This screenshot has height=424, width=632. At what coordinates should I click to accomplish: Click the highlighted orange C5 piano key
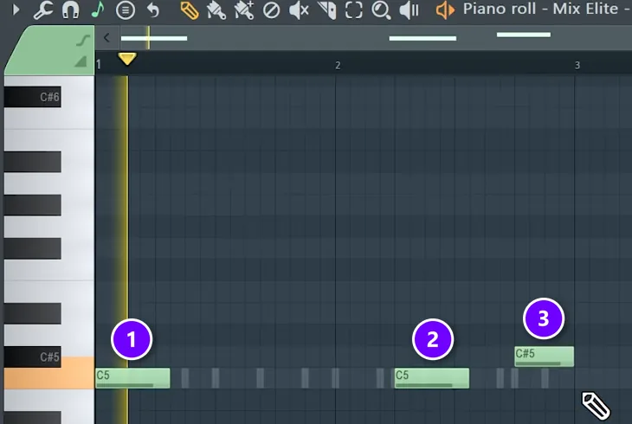(x=49, y=378)
